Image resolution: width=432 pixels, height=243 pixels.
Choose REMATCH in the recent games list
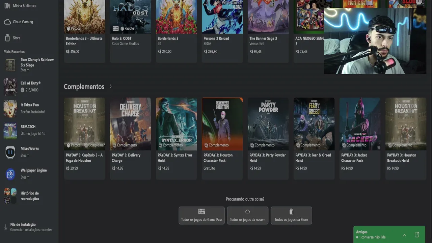(29, 130)
